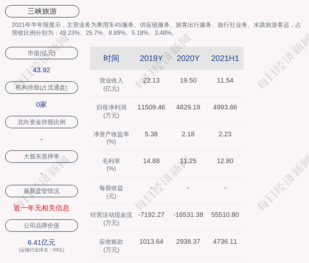Click gross margin value 12.80
Image resolution: width=309 pixels, height=263 pixels.
[x=225, y=161]
